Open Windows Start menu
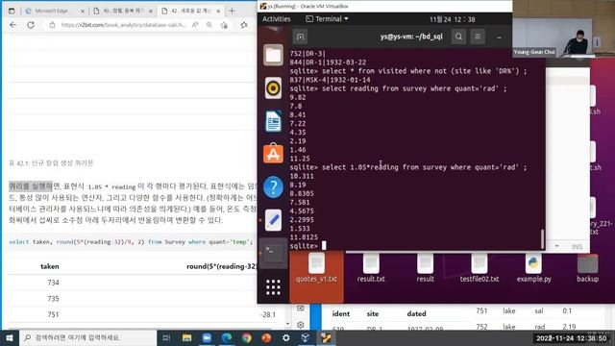This screenshot has height=346, width=615. click(10, 337)
